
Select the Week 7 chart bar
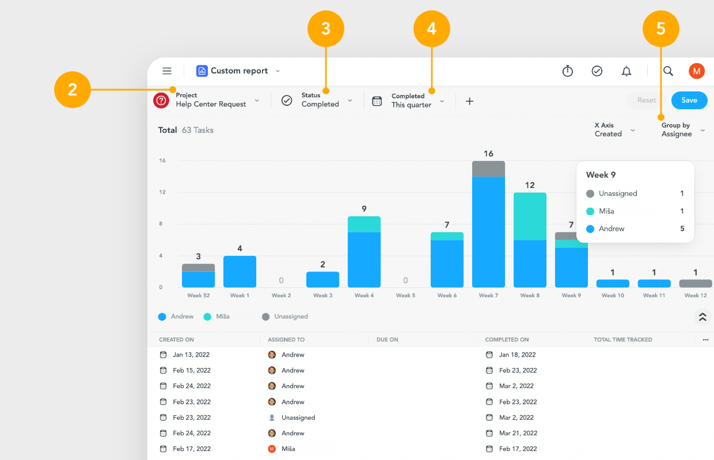pyautogui.click(x=488, y=224)
